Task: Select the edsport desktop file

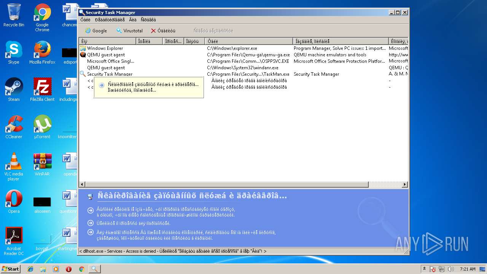Action: pos(70,56)
